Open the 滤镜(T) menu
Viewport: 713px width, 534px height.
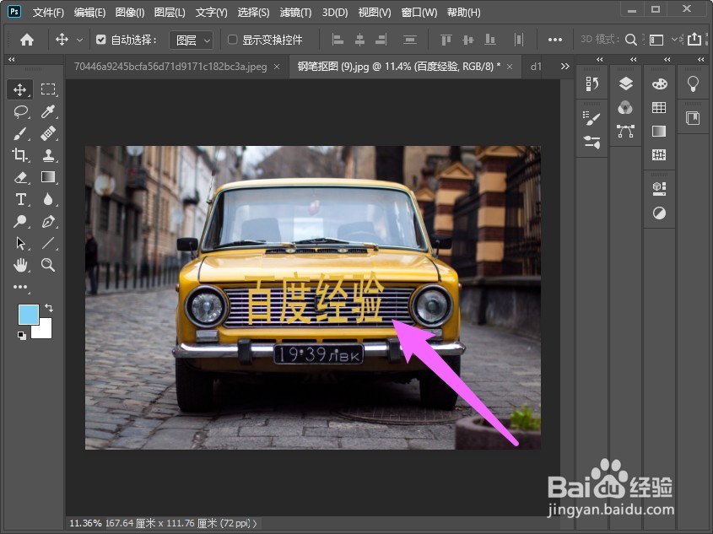coord(295,13)
